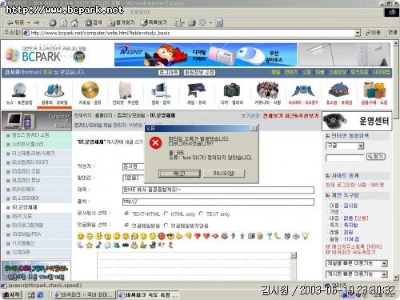Image resolution: width=400 pixels, height=300 pixels.
Task: Click the 찾기 search button
Action: (376, 157)
